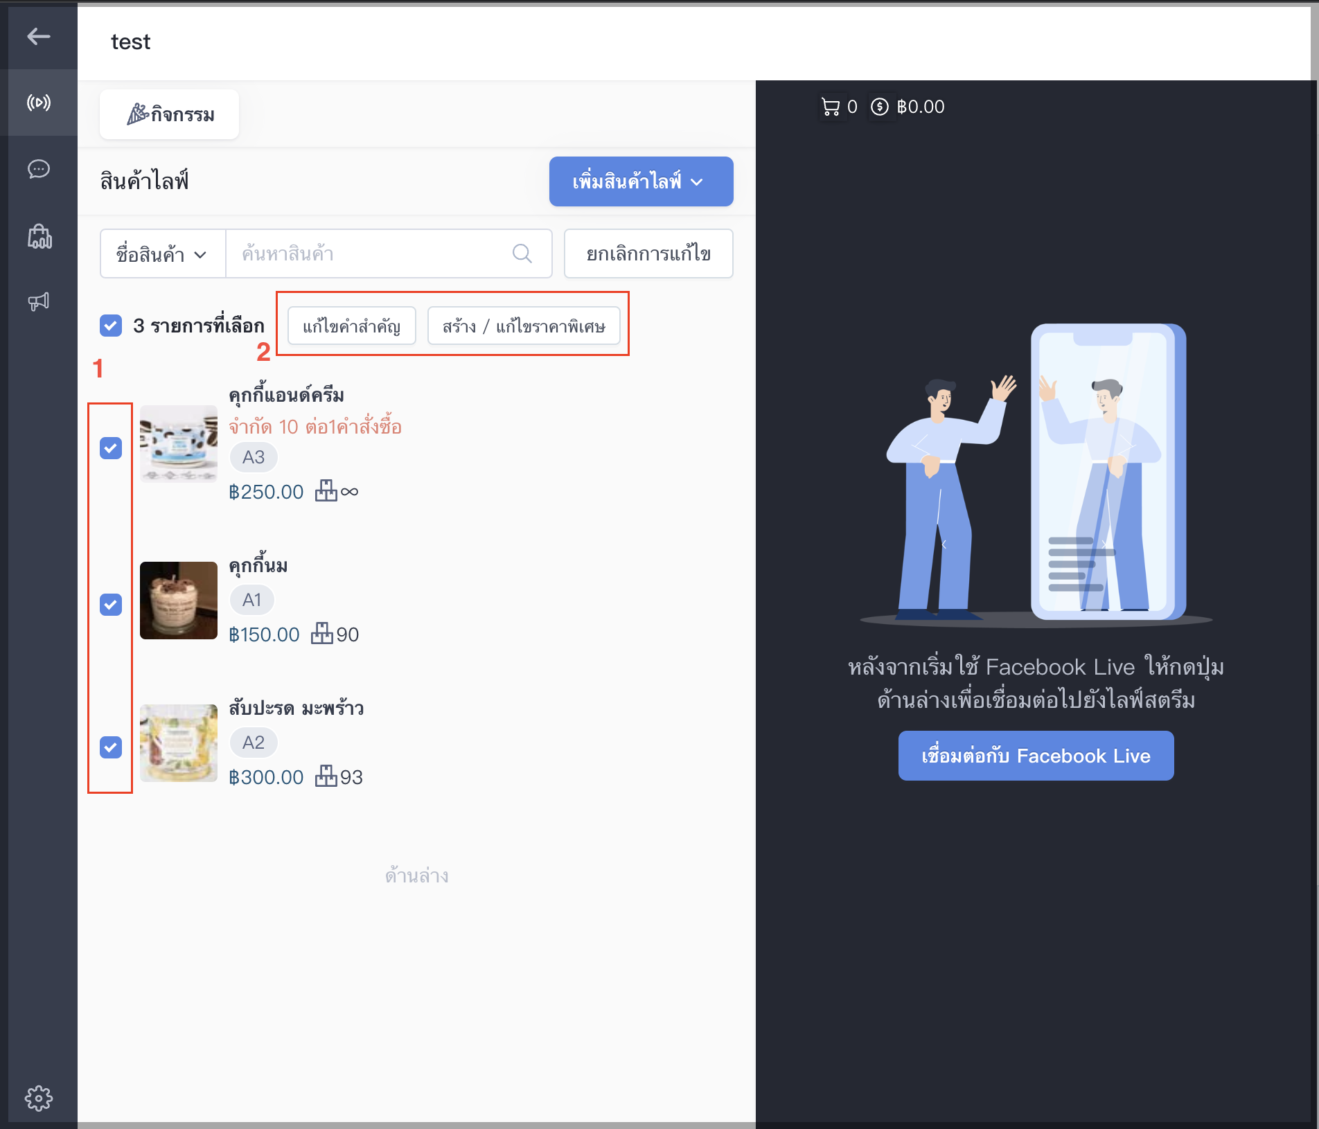Focus the ค้นหาสินค้า search field

(389, 254)
